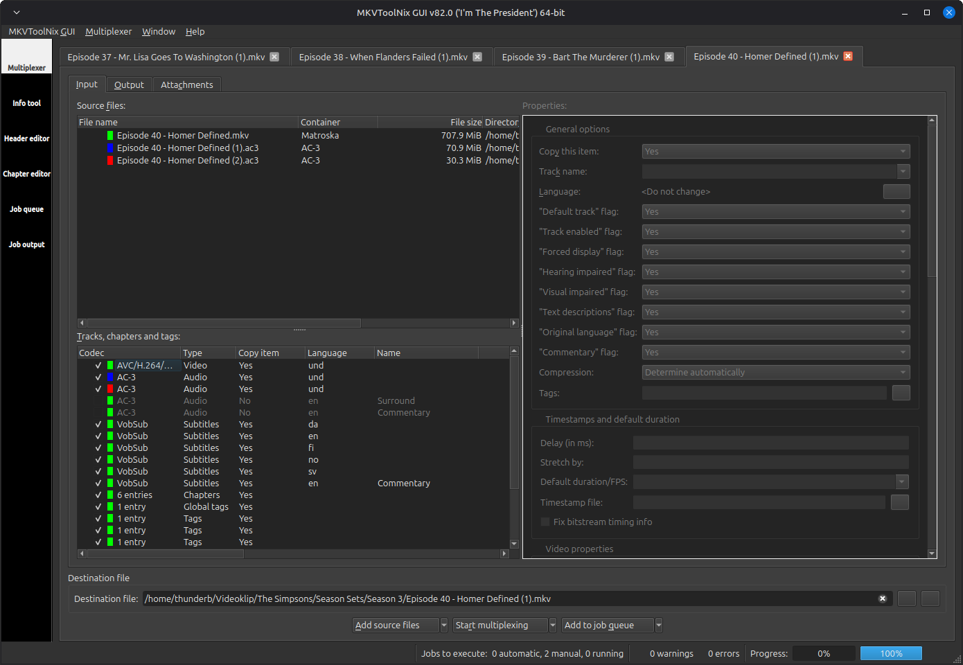Click the Add source files button
Viewport: 963px width, 665px height.
396,626
